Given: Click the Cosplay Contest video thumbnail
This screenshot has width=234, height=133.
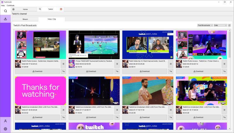Looking at the screenshot, I should pyautogui.click(x=94, y=91).
